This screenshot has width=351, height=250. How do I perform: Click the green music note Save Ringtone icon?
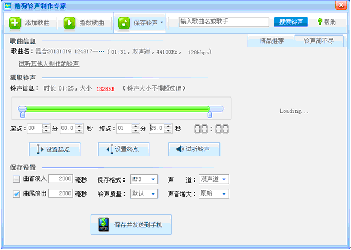pos(124,23)
